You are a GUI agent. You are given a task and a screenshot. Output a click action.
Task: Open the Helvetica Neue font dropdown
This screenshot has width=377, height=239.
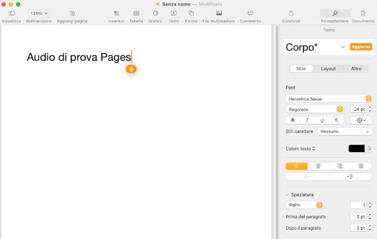(x=329, y=99)
